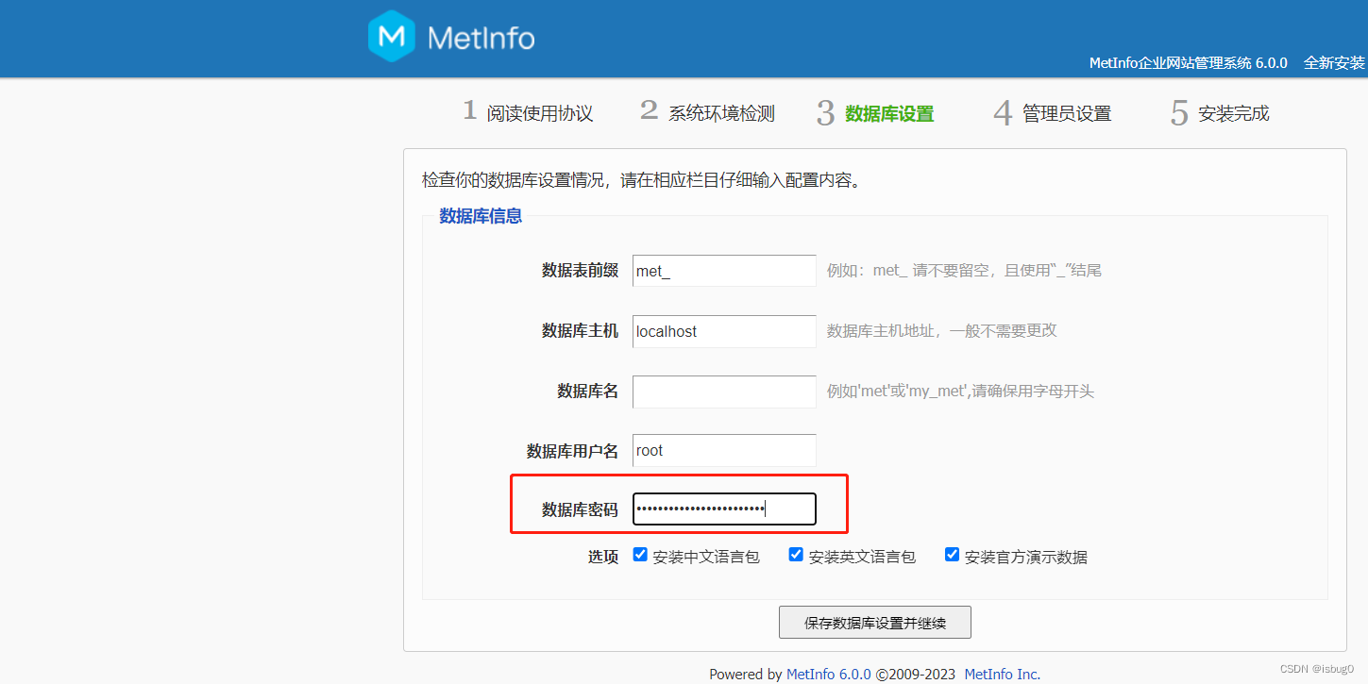Go to step 2 系统环境检测
The image size is (1368, 684).
coord(707,112)
